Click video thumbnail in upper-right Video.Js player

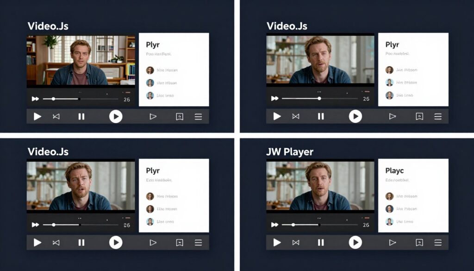click(320, 60)
